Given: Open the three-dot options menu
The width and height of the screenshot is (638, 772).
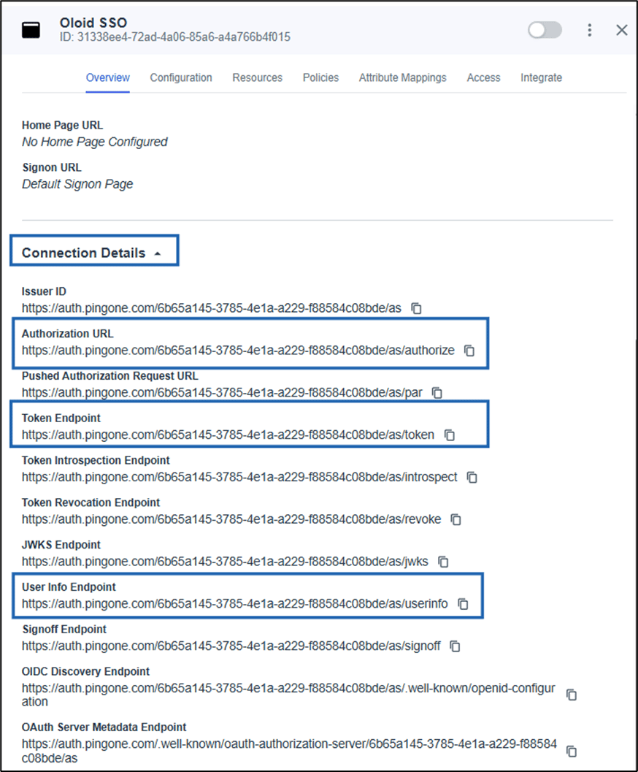Looking at the screenshot, I should (589, 30).
